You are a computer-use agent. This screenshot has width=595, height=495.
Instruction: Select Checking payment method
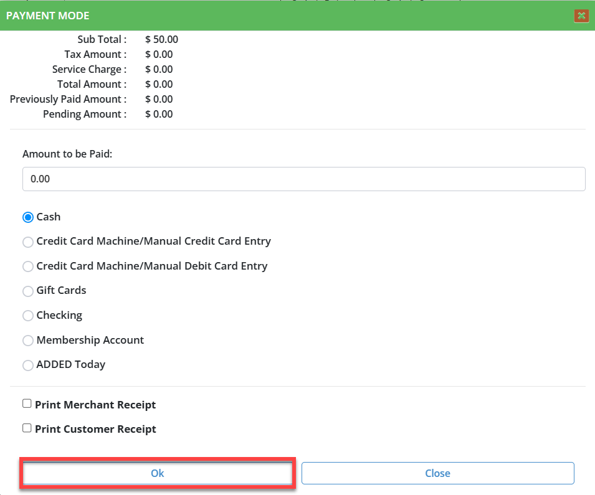point(28,316)
